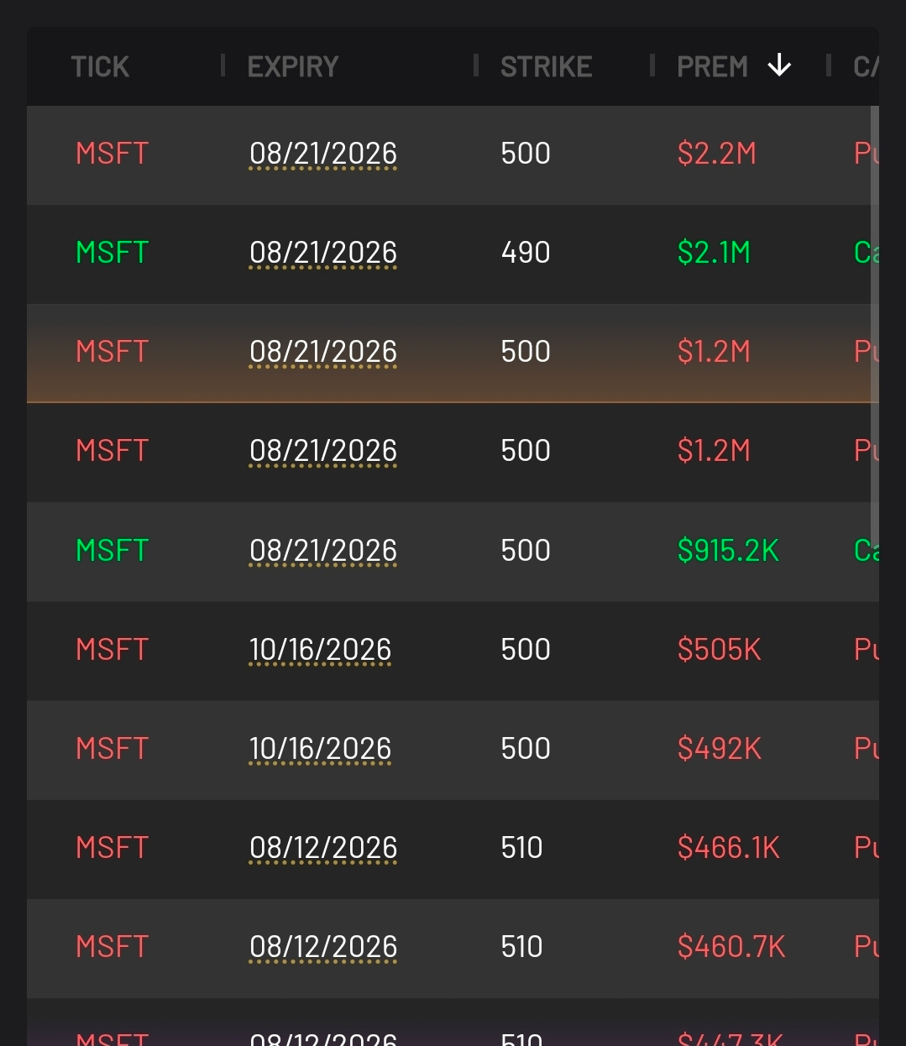Select the column divider after EXPIRY
The height and width of the screenshot is (1046, 906).
pos(476,65)
